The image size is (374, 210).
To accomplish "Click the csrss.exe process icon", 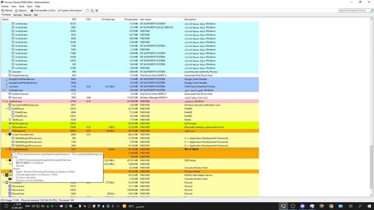I will [x=7, y=86].
